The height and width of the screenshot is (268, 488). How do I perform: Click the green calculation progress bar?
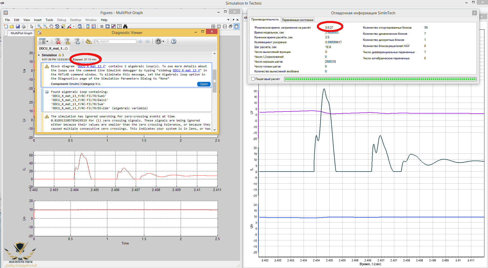point(380,79)
